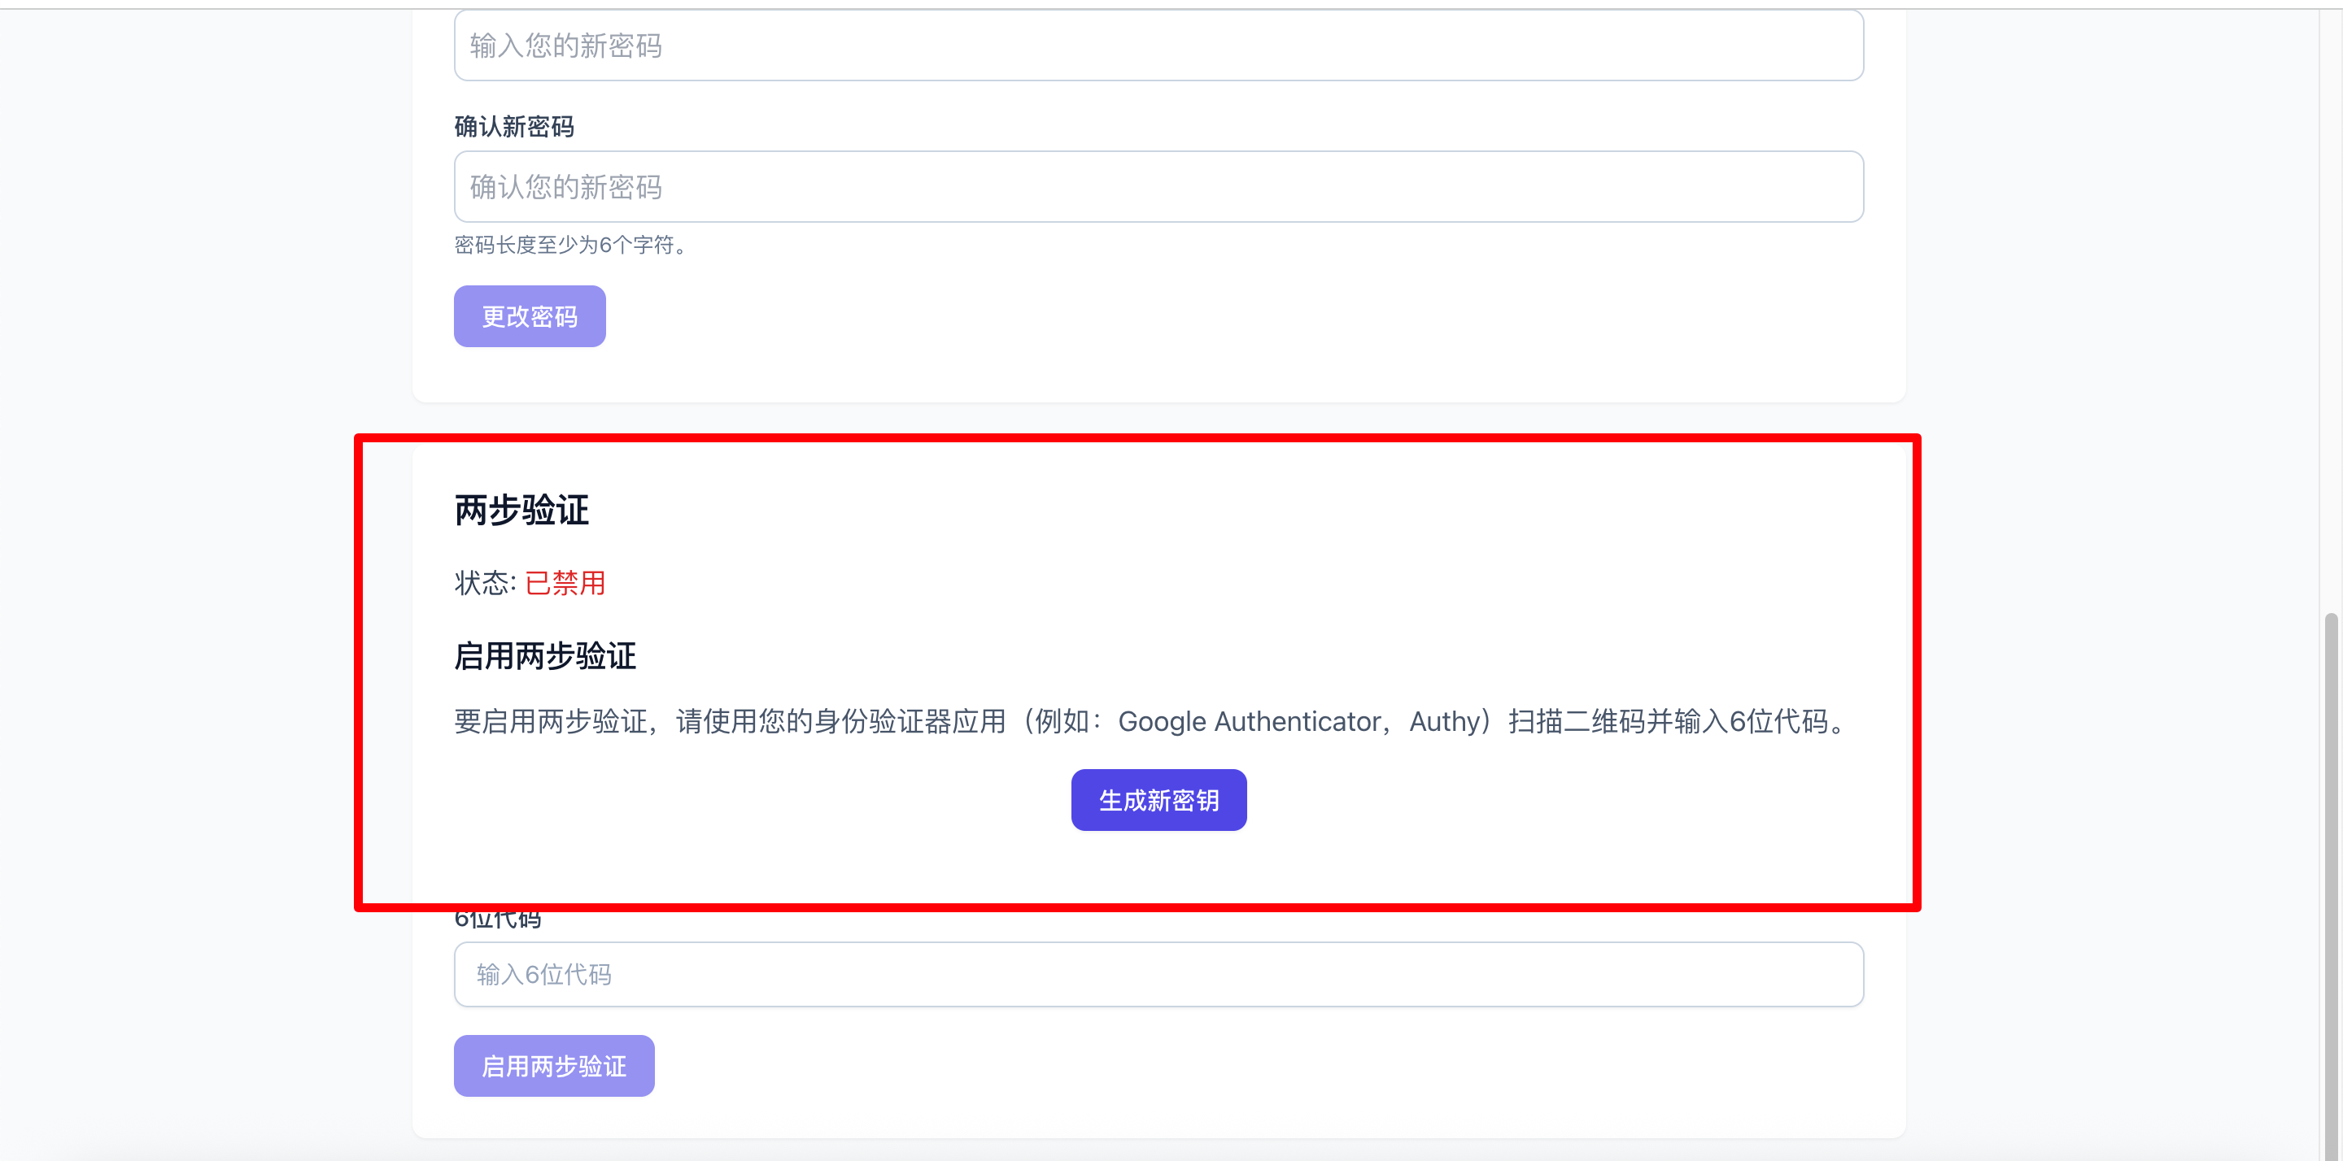Image resolution: width=2343 pixels, height=1161 pixels.
Task: Click the 状态: label text
Action: click(x=485, y=583)
